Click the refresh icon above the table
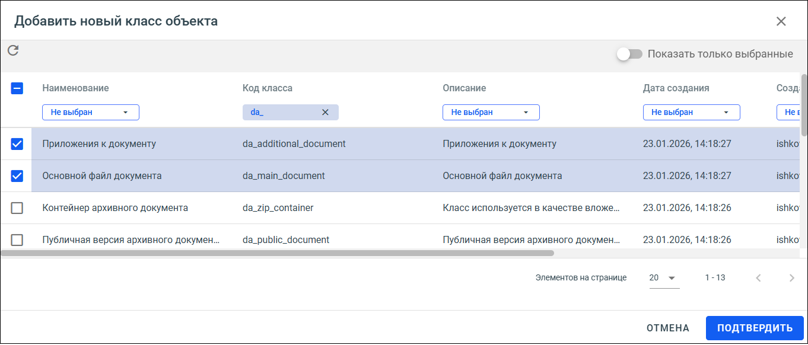The image size is (808, 345). pyautogui.click(x=13, y=50)
